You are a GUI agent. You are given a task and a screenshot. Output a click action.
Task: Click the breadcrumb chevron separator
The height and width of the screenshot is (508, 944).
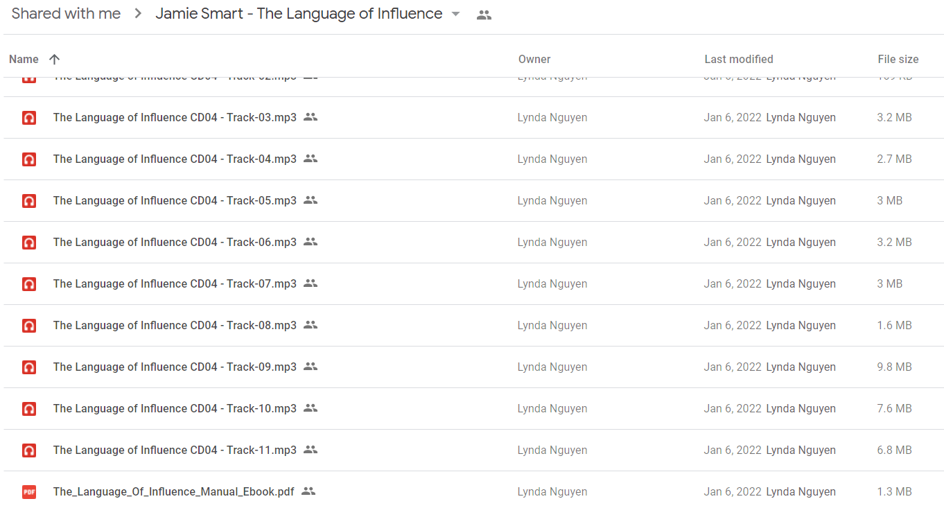(x=138, y=14)
